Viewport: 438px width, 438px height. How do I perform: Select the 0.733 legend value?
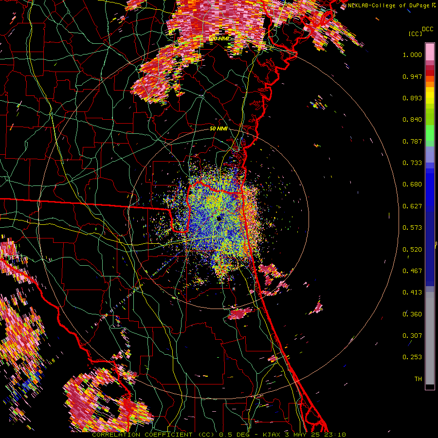(x=412, y=163)
